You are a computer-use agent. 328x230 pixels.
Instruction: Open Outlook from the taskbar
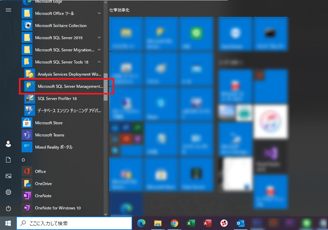pyautogui.click(x=241, y=223)
